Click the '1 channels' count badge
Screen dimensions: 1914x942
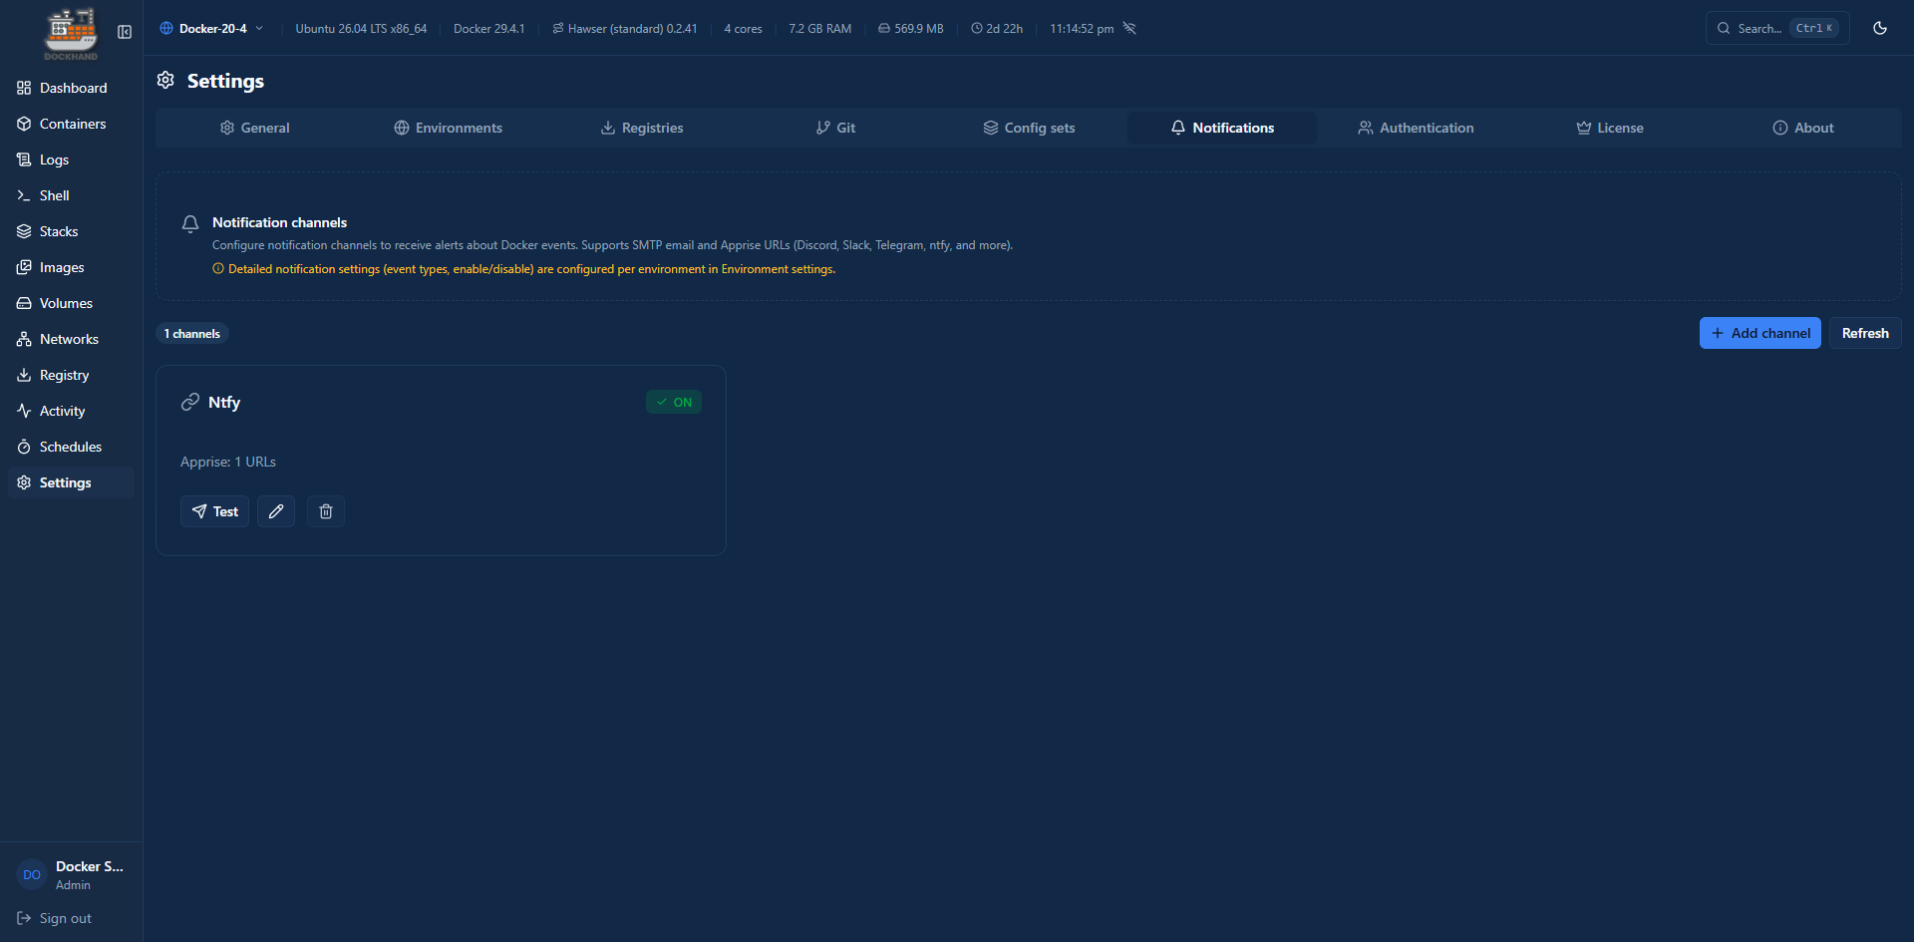click(x=192, y=334)
